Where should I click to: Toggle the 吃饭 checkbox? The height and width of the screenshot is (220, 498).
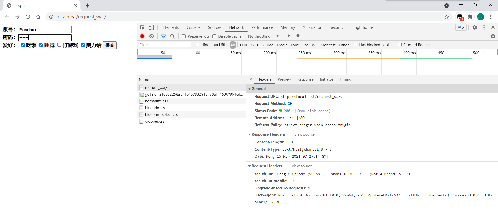(23, 45)
